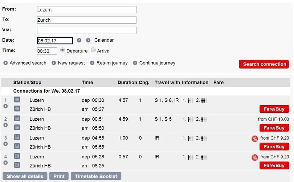Select the Arrival radio button
This screenshot has height=182, width=294.
click(93, 51)
